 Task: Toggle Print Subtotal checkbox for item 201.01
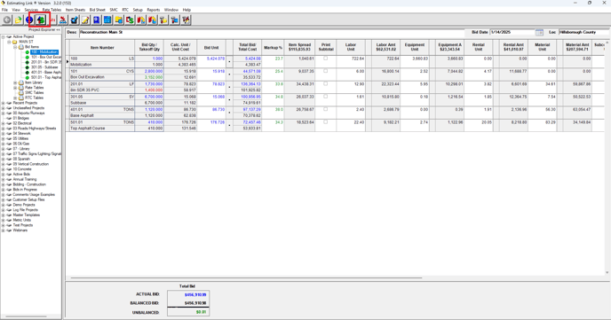pyautogui.click(x=326, y=84)
